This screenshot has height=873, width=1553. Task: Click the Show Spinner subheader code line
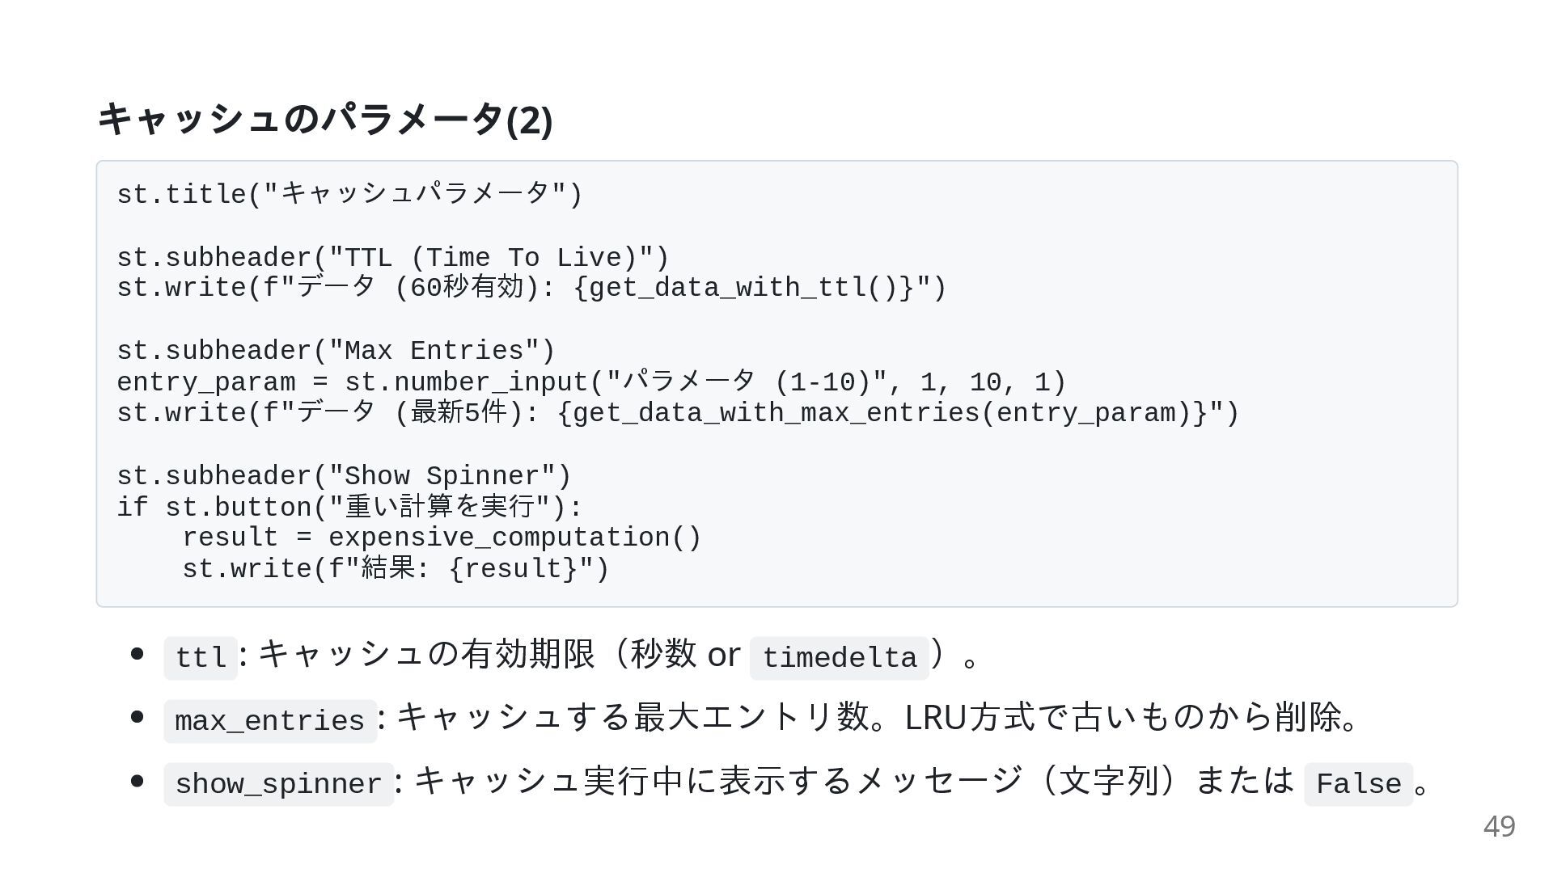pos(344,476)
